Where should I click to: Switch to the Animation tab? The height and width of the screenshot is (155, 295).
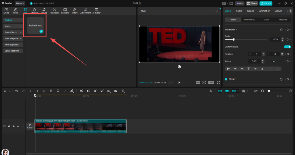click(265, 11)
